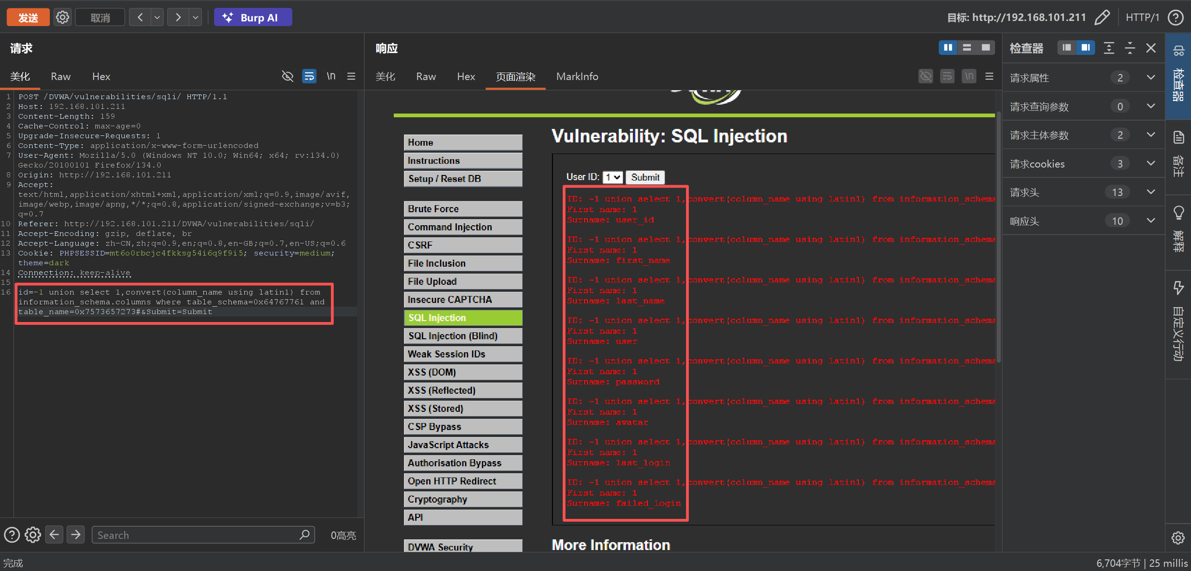The image size is (1191, 571).
Task: Open search help icon at bottom left
Action: pyautogui.click(x=12, y=535)
